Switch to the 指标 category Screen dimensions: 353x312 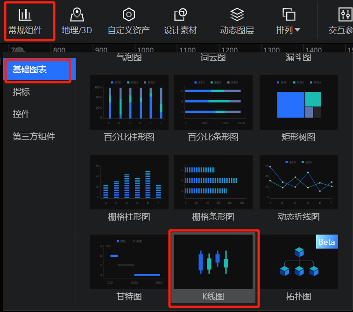tap(21, 92)
